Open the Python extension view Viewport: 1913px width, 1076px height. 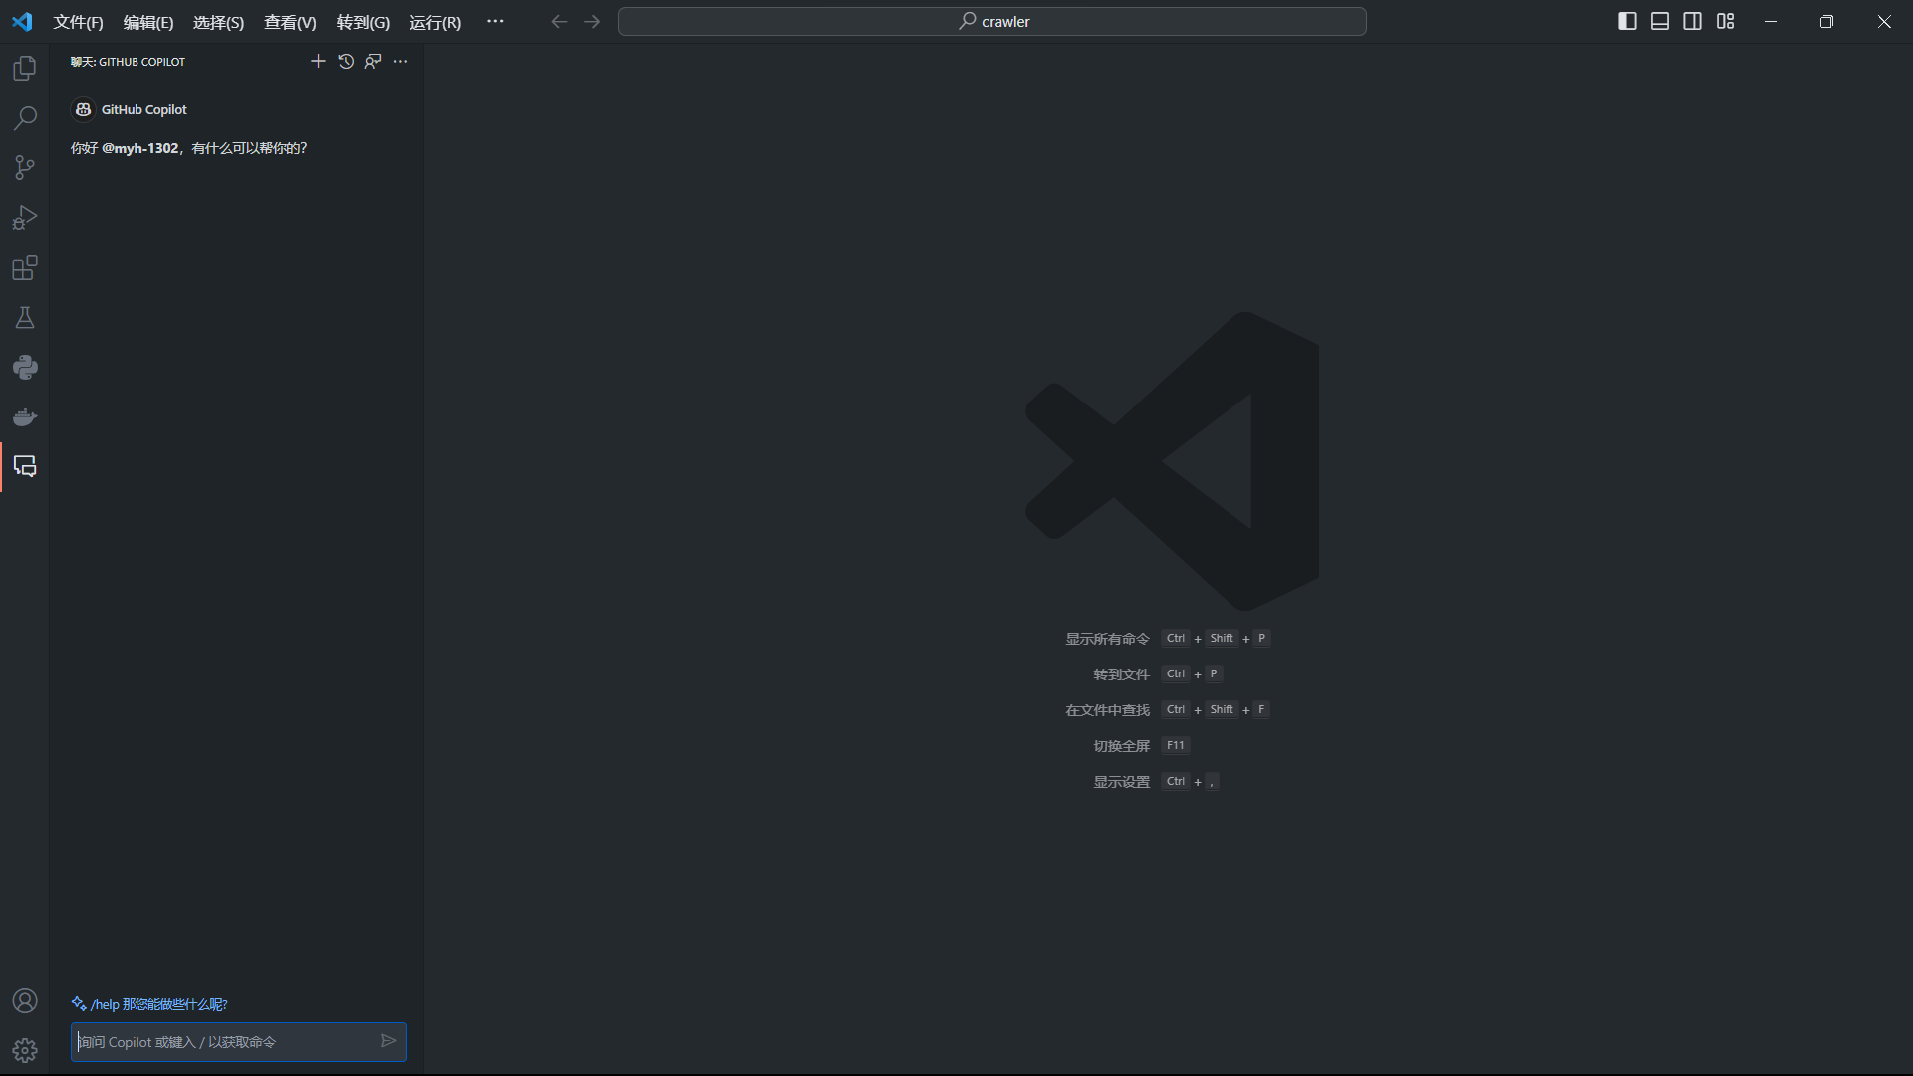click(25, 367)
